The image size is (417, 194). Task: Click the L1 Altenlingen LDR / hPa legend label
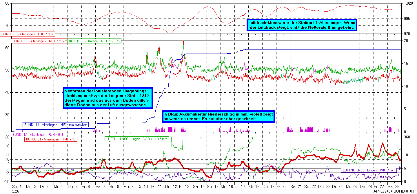[28, 34]
